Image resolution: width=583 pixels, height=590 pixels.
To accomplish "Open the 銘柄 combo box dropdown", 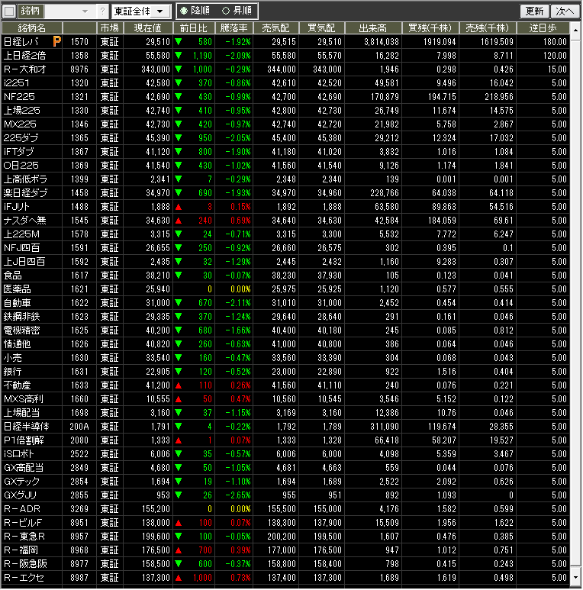I will pyautogui.click(x=85, y=11).
